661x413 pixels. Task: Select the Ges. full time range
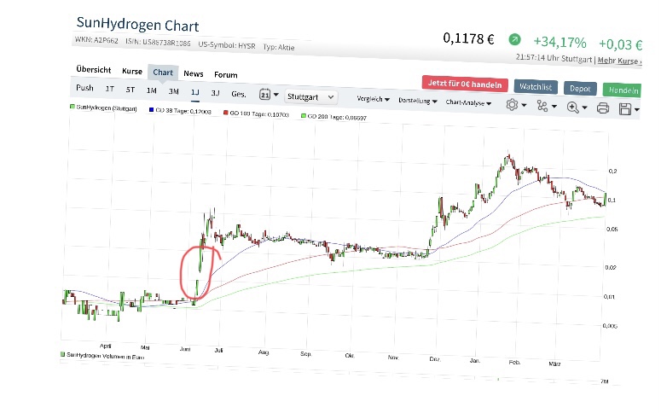pos(239,94)
